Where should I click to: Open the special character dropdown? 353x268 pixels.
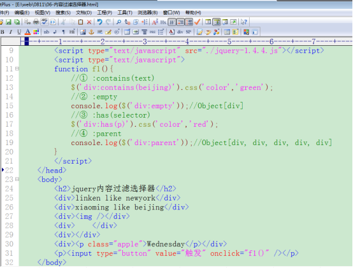(117, 32)
